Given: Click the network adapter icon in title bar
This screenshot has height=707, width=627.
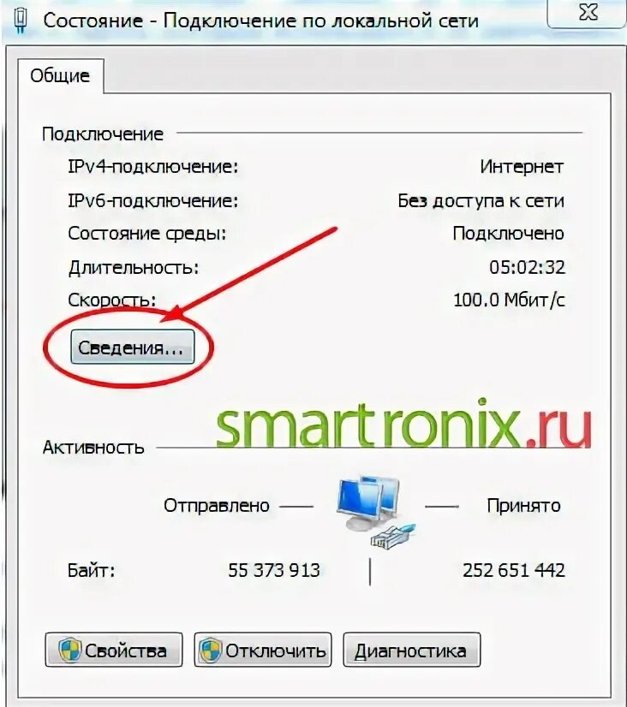Looking at the screenshot, I should pos(21,21).
